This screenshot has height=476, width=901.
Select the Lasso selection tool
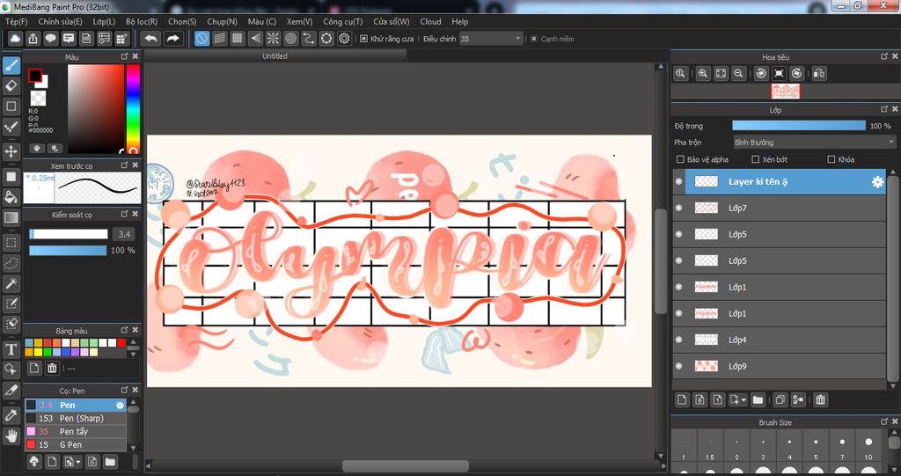click(x=11, y=263)
